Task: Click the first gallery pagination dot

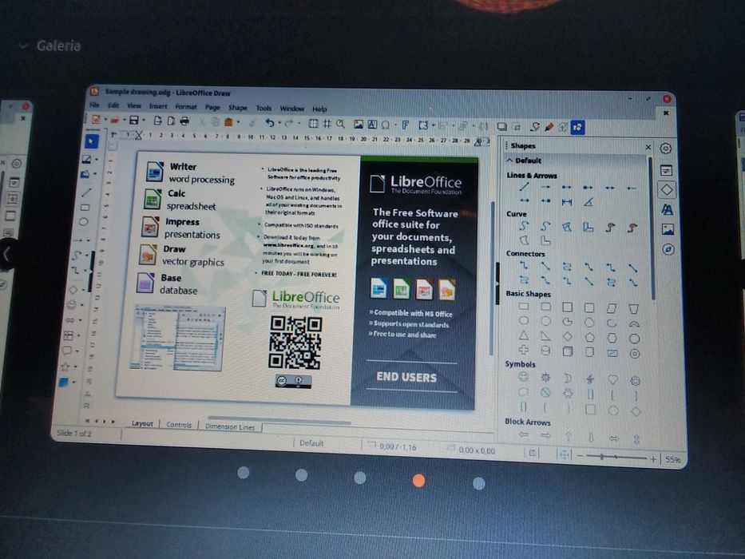Action: click(x=244, y=473)
